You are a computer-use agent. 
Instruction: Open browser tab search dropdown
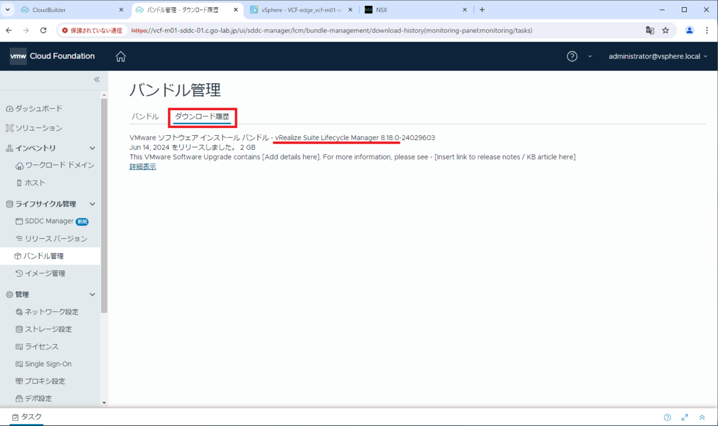[x=7, y=10]
